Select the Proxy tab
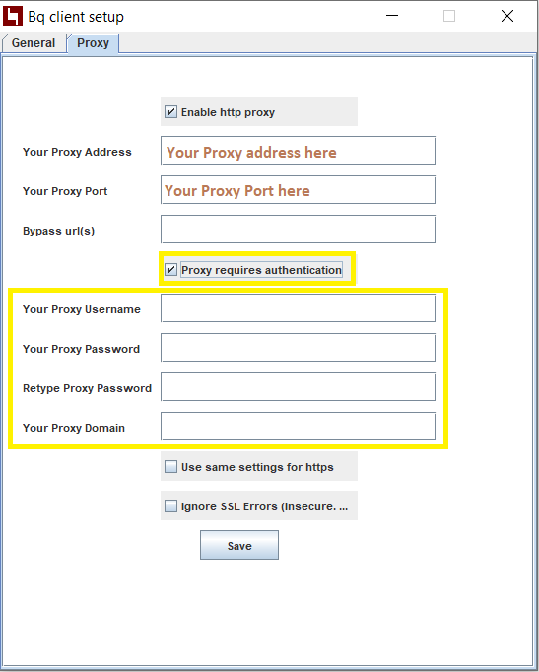Viewport: 539px width, 672px height. coord(93,43)
